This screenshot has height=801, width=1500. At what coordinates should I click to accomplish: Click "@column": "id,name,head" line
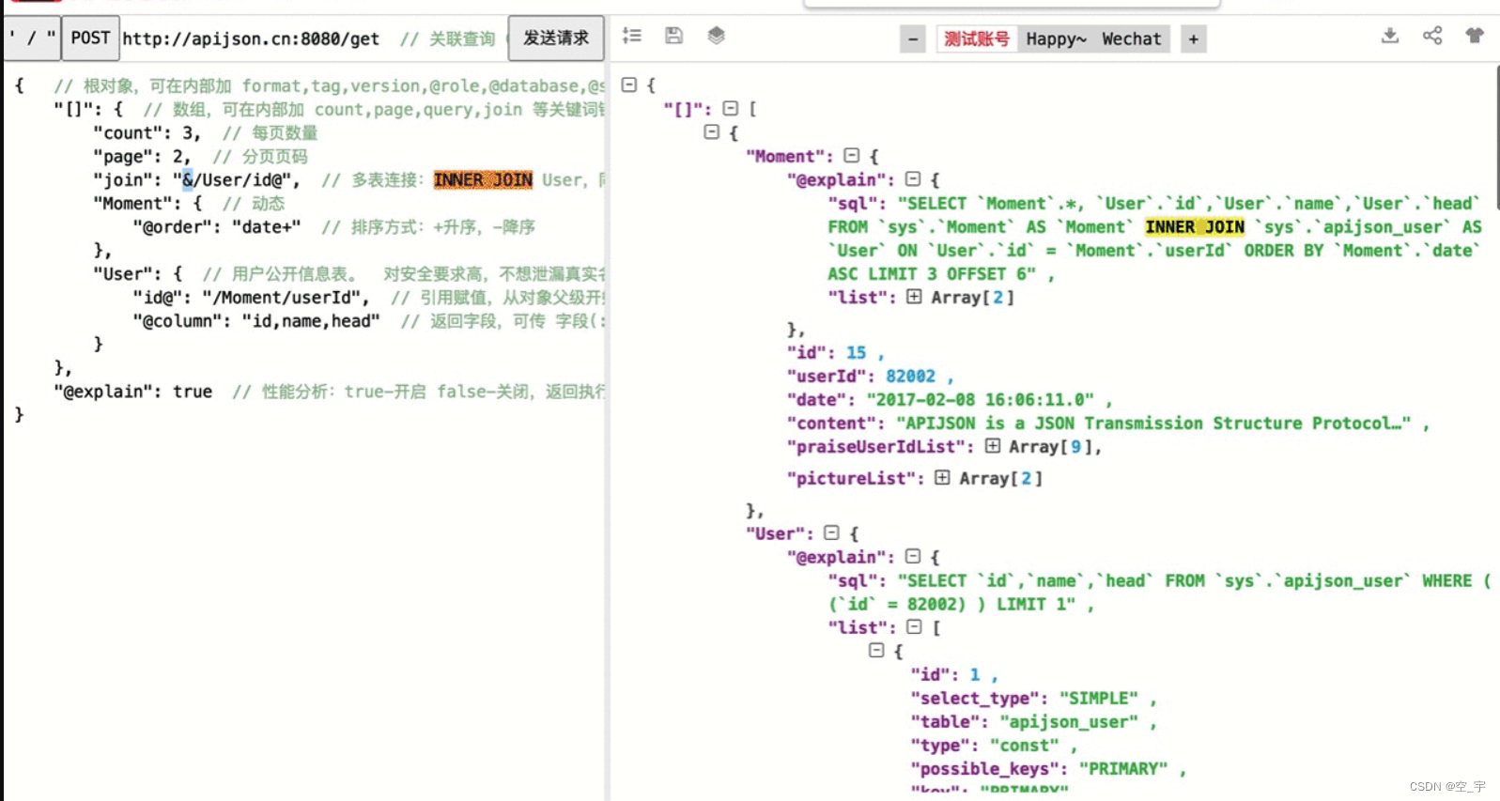click(x=256, y=321)
